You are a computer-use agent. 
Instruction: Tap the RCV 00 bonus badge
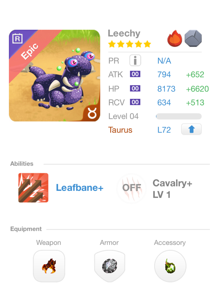[135, 102]
